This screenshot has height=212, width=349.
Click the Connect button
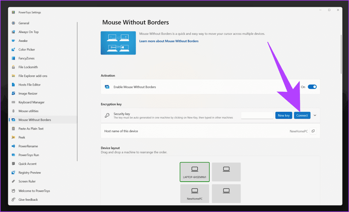(x=302, y=115)
